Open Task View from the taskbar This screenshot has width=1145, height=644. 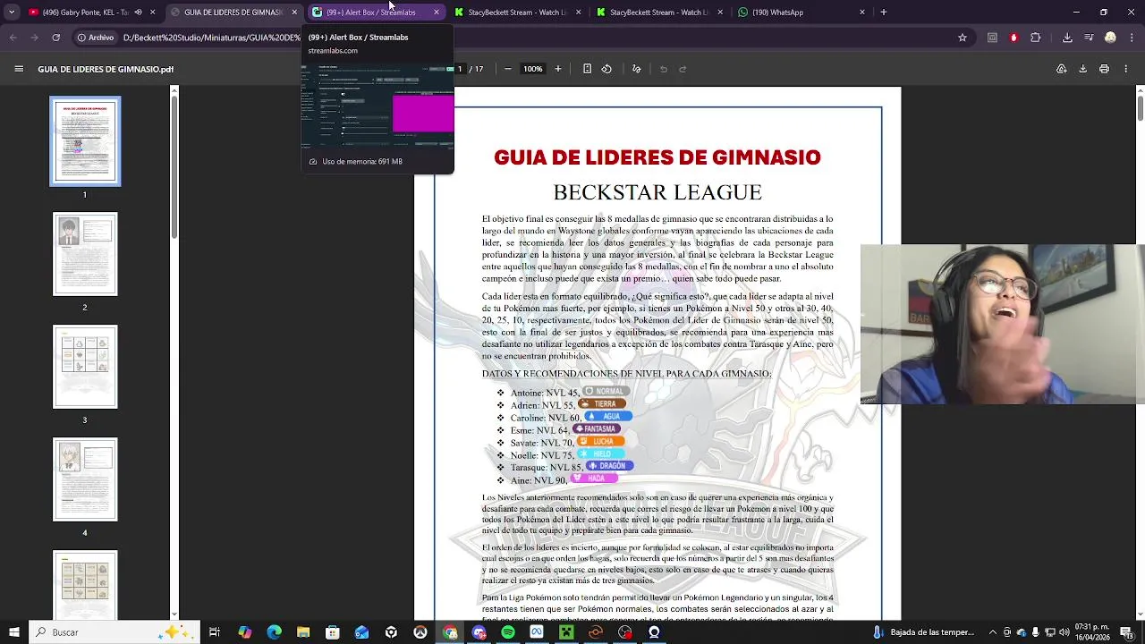215,632
